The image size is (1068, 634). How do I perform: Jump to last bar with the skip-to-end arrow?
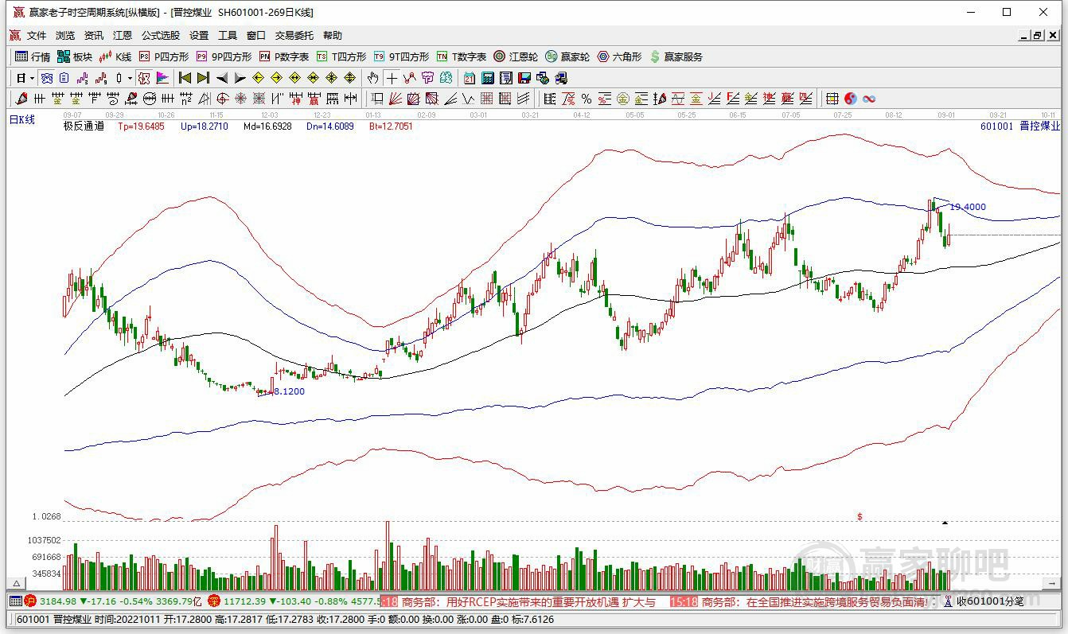(x=203, y=78)
